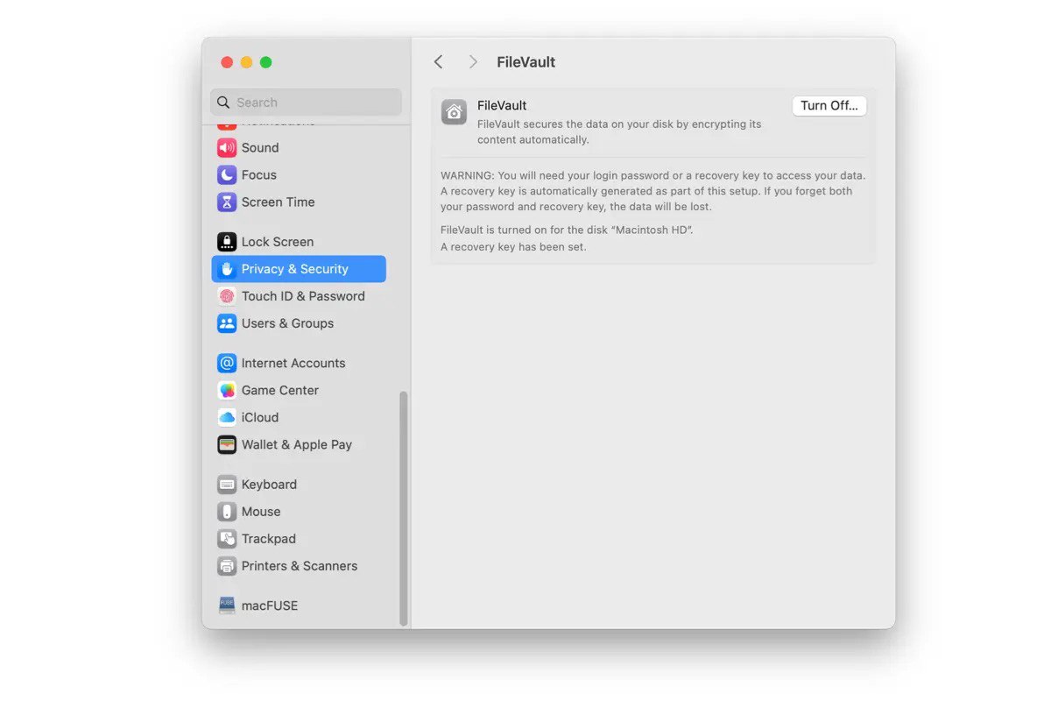Focus the sidebar Search field
1051x701 pixels.
[x=306, y=103]
